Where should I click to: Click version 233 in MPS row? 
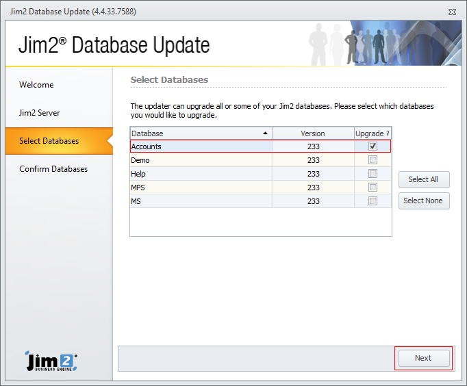pyautogui.click(x=314, y=188)
